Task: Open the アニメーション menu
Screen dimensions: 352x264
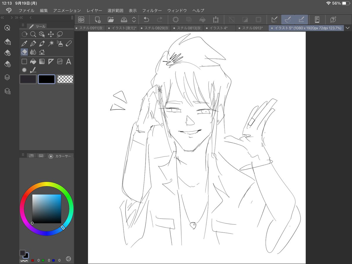Action: pyautogui.click(x=67, y=10)
